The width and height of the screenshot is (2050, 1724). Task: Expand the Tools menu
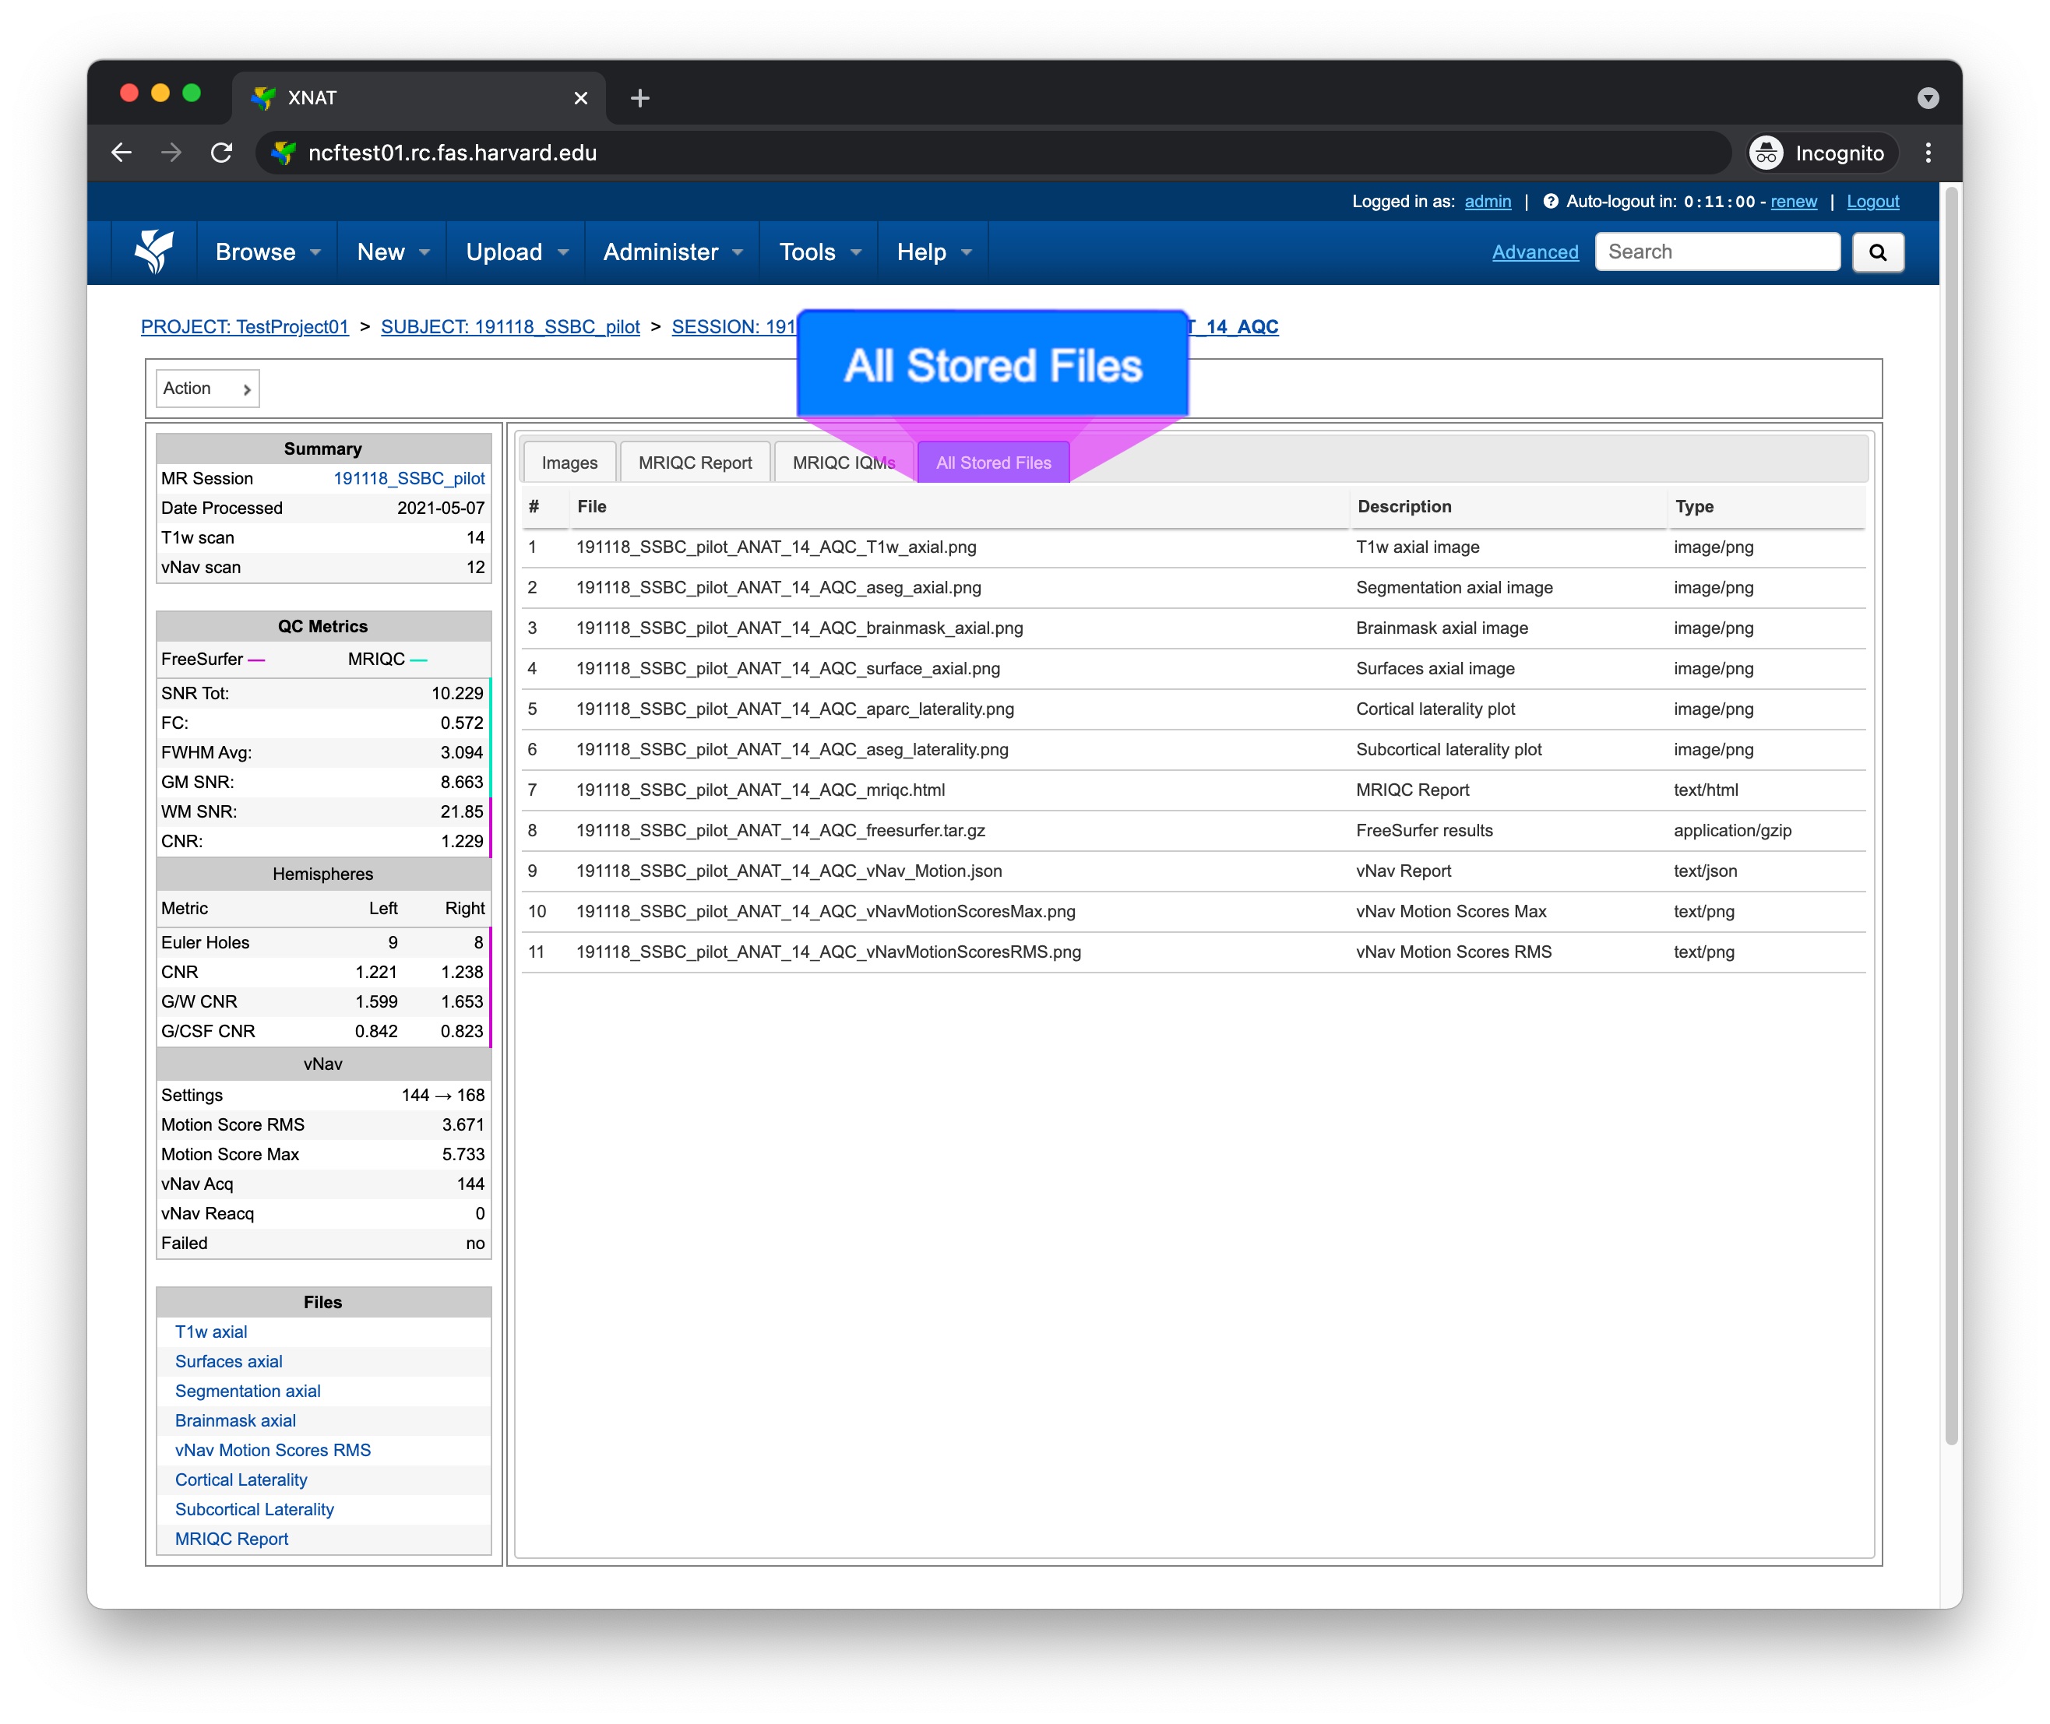tap(819, 252)
